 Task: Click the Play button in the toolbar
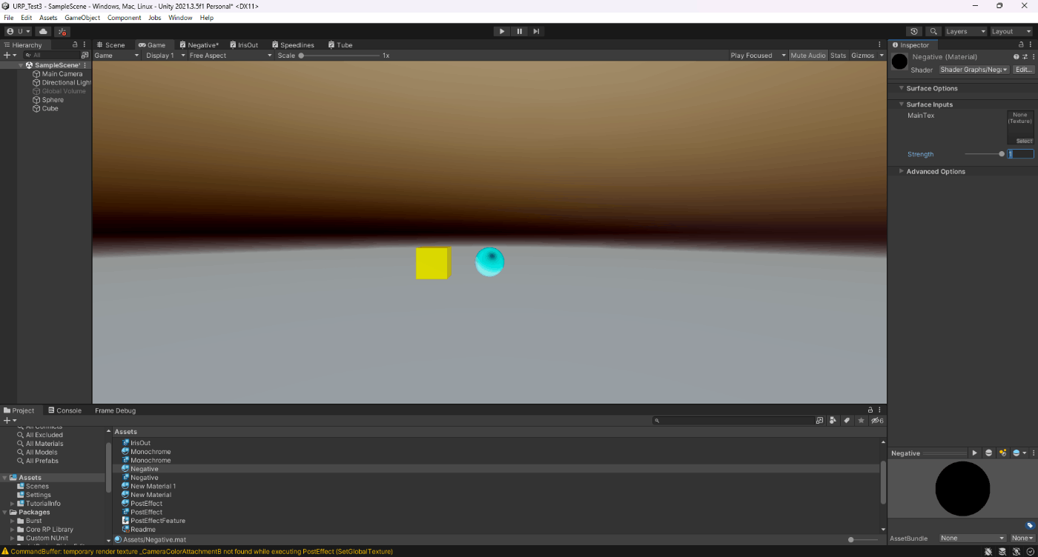pos(502,31)
